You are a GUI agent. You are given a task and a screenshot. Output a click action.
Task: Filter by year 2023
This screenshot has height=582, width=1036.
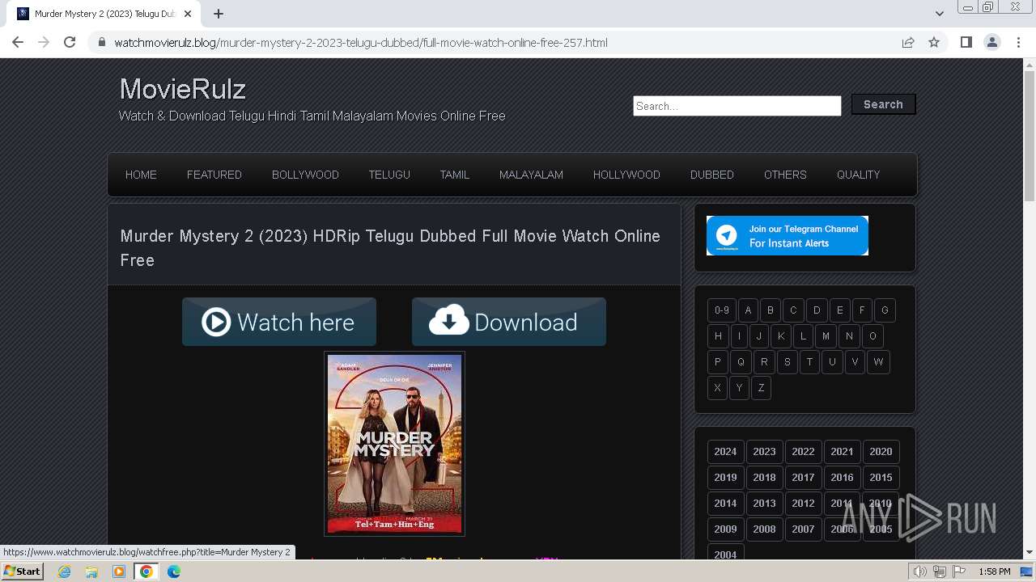coord(764,452)
